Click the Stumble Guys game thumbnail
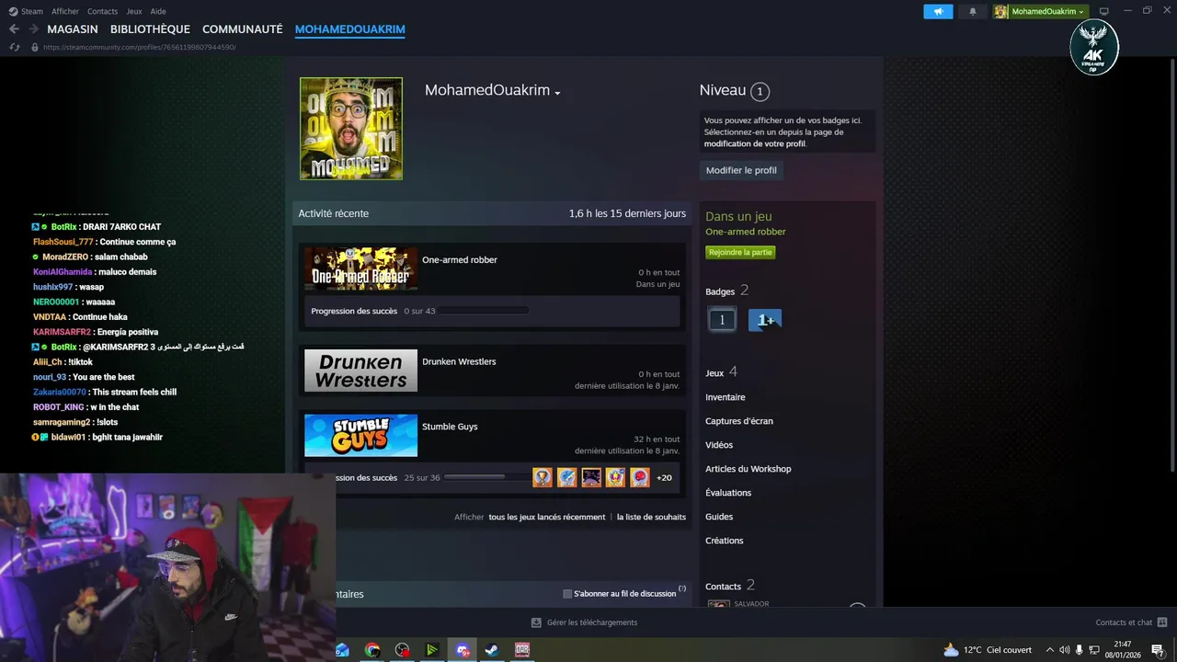Image resolution: width=1177 pixels, height=662 pixels. coord(360,436)
